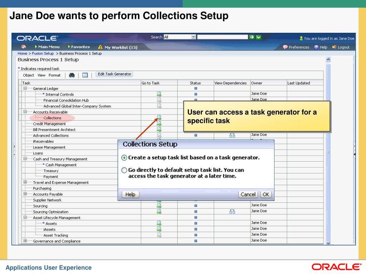
Task: Click OK in Collections Setup dialog
Action: 266,194
